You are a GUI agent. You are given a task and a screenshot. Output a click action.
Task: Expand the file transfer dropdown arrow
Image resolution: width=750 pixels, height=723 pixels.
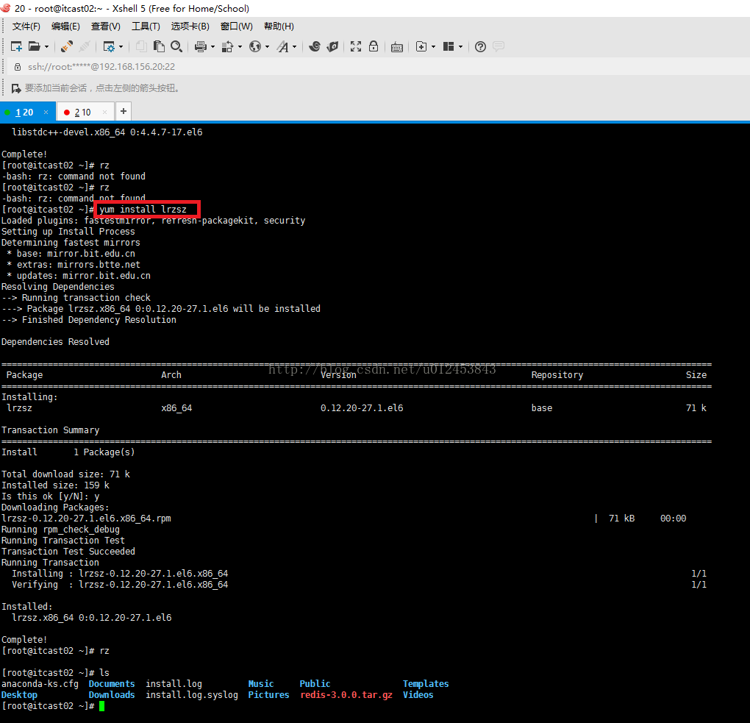pos(240,47)
